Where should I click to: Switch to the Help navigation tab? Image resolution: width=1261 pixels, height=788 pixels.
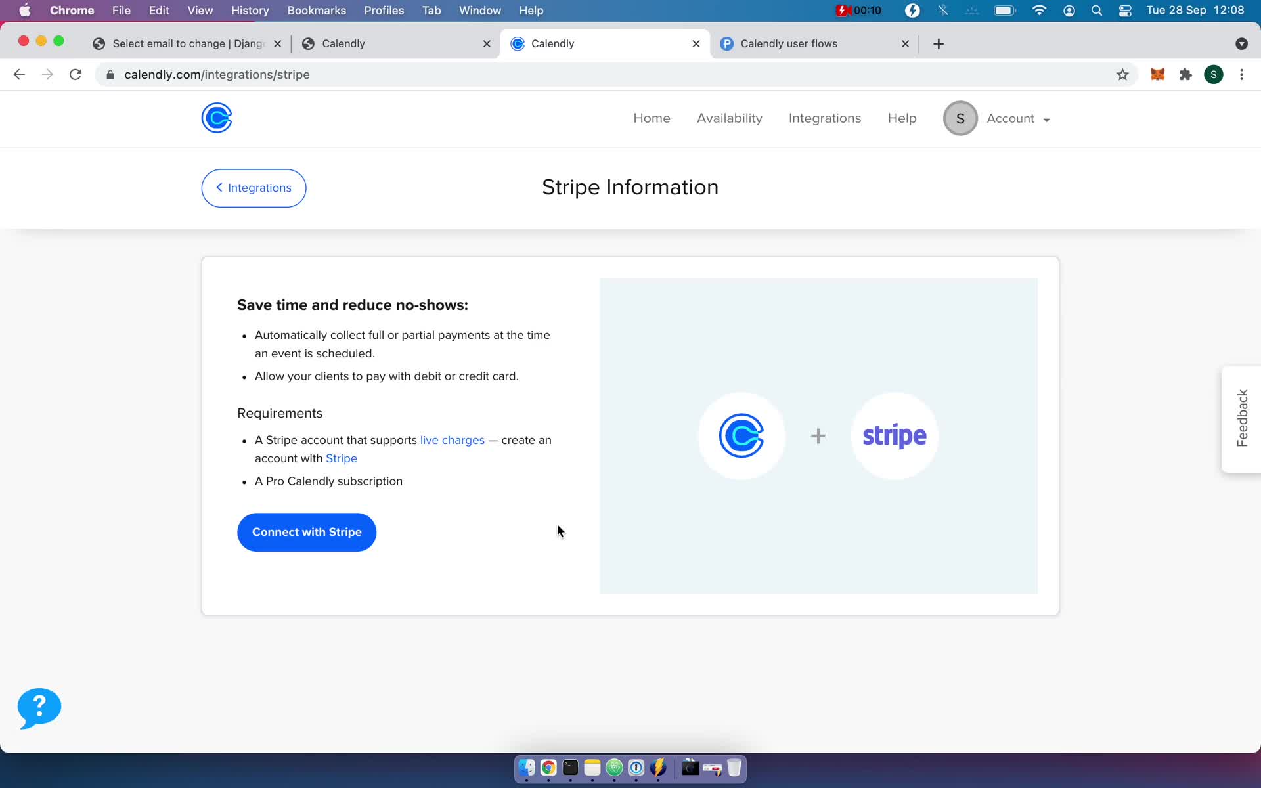[902, 118]
